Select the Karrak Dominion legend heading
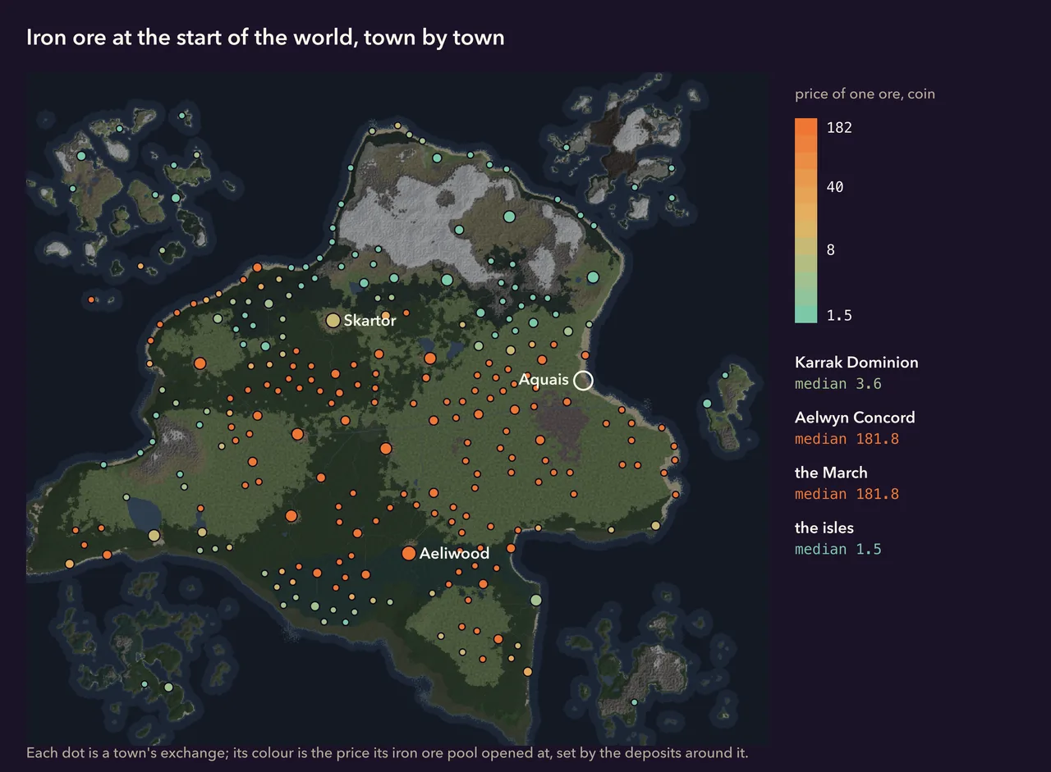The height and width of the screenshot is (772, 1051). (x=856, y=362)
